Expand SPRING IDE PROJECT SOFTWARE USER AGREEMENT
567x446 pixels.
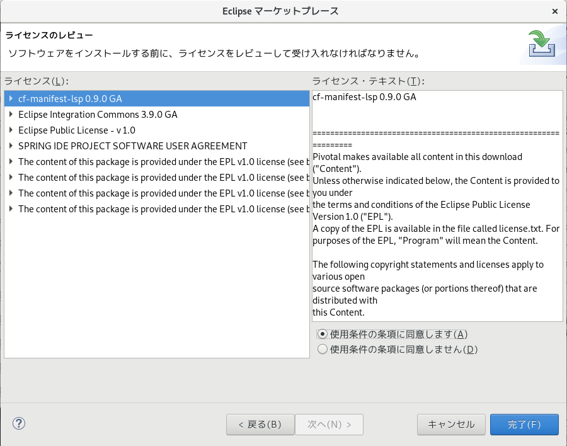11,146
